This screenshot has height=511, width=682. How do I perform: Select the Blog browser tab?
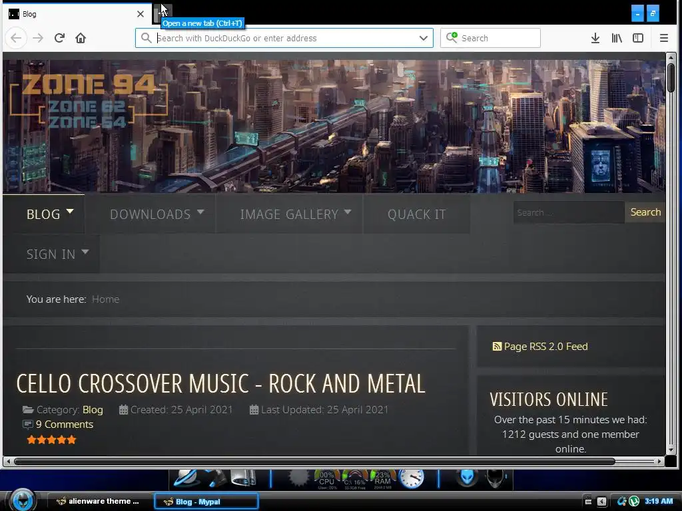pos(77,14)
